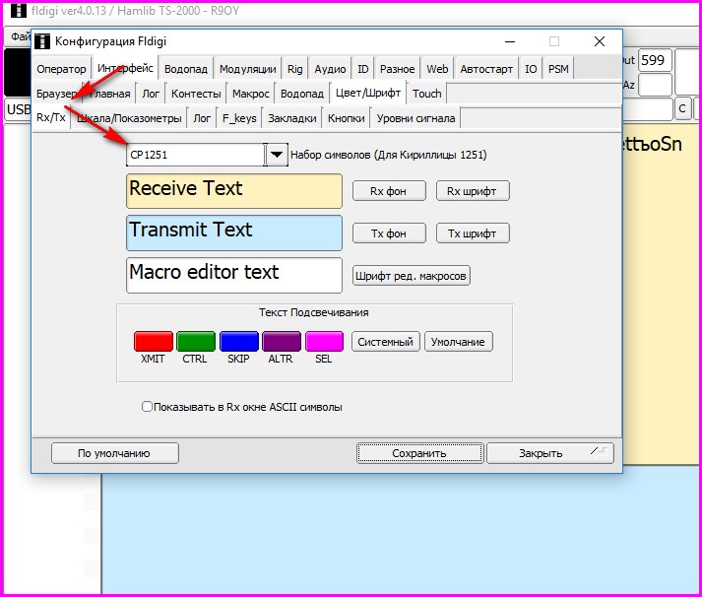
Task: Reset settings with По умолчанию button
Action: click(114, 453)
